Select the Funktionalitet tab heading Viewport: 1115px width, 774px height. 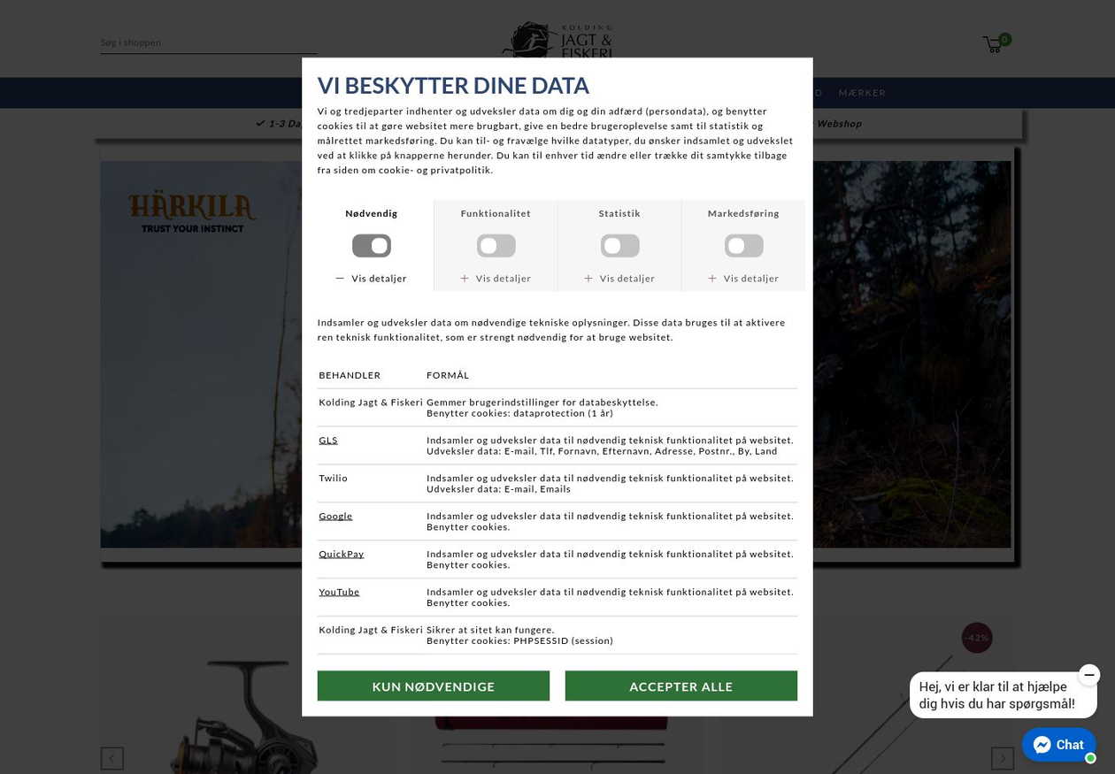tap(496, 213)
